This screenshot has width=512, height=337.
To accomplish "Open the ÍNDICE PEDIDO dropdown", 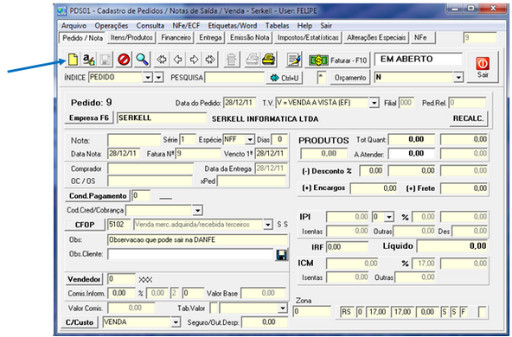I will [148, 78].
